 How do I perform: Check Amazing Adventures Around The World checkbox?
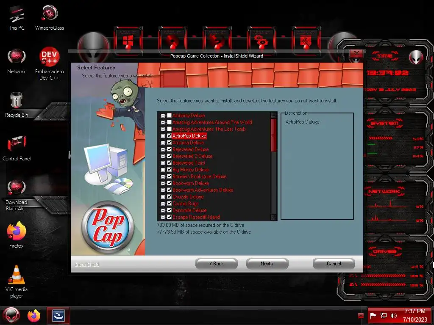coord(169,122)
